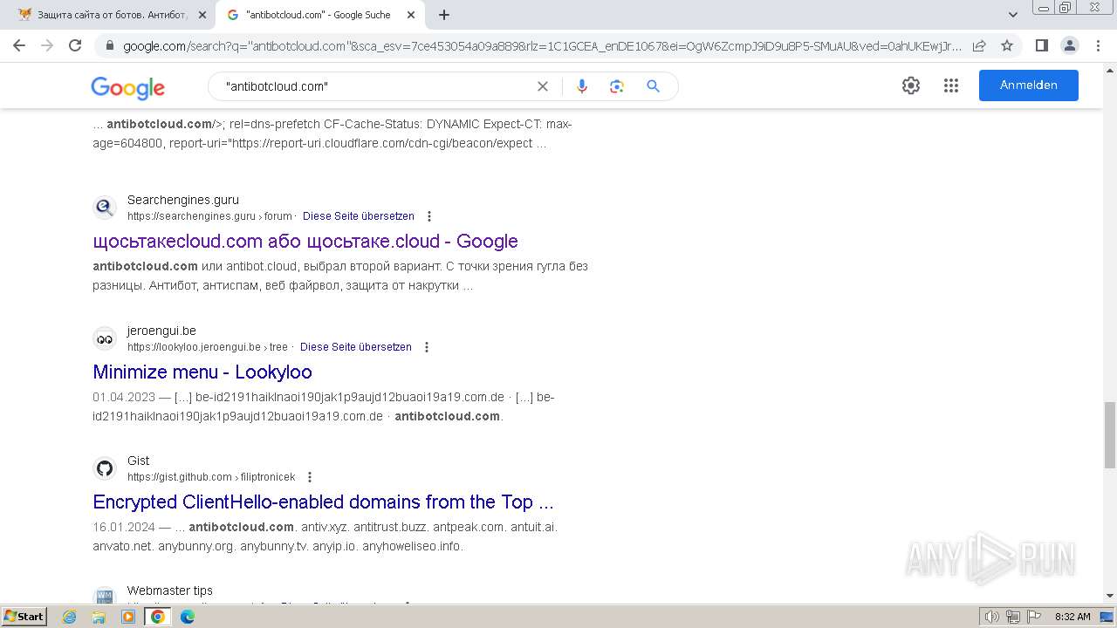
Task: Open File Explorer from the taskbar
Action: 99,617
